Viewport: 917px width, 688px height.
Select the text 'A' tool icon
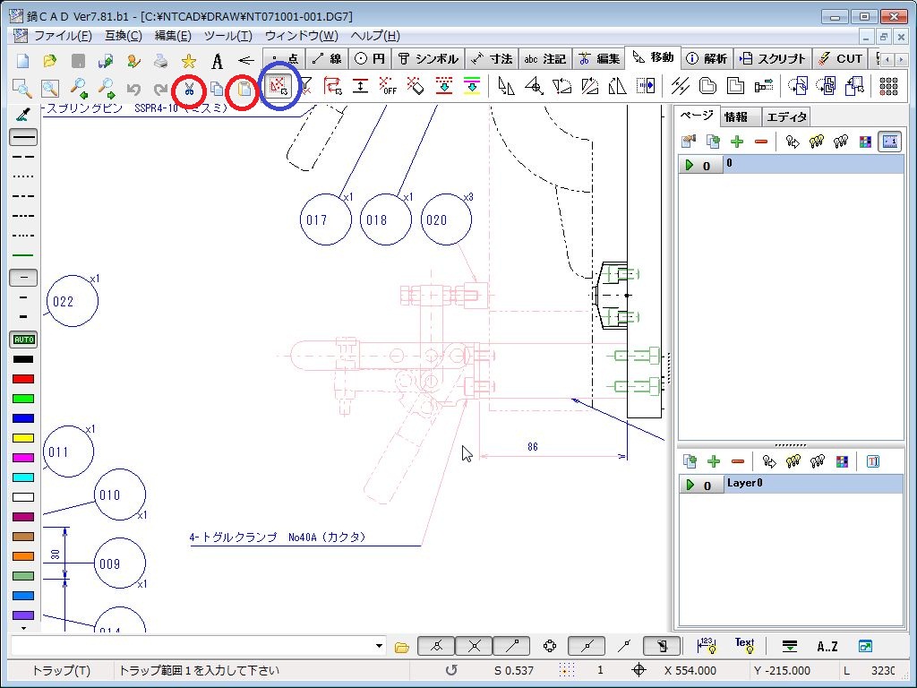pyautogui.click(x=217, y=61)
